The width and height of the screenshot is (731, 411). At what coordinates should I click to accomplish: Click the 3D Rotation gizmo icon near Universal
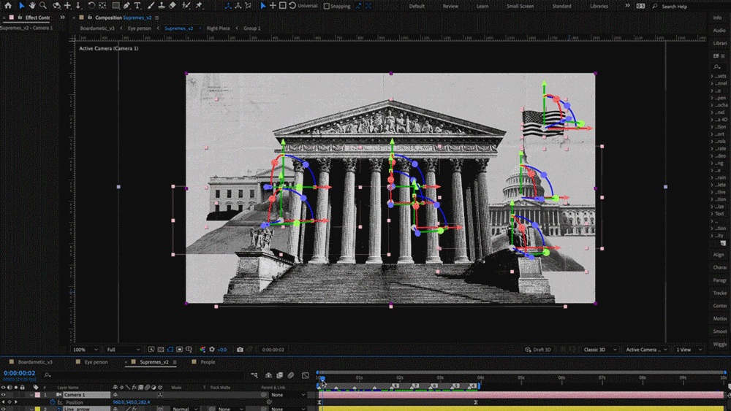click(x=292, y=6)
